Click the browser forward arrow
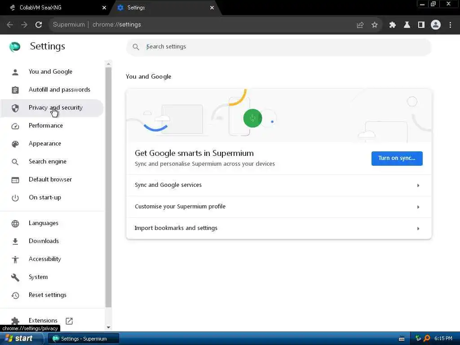The image size is (460, 345). tap(24, 25)
